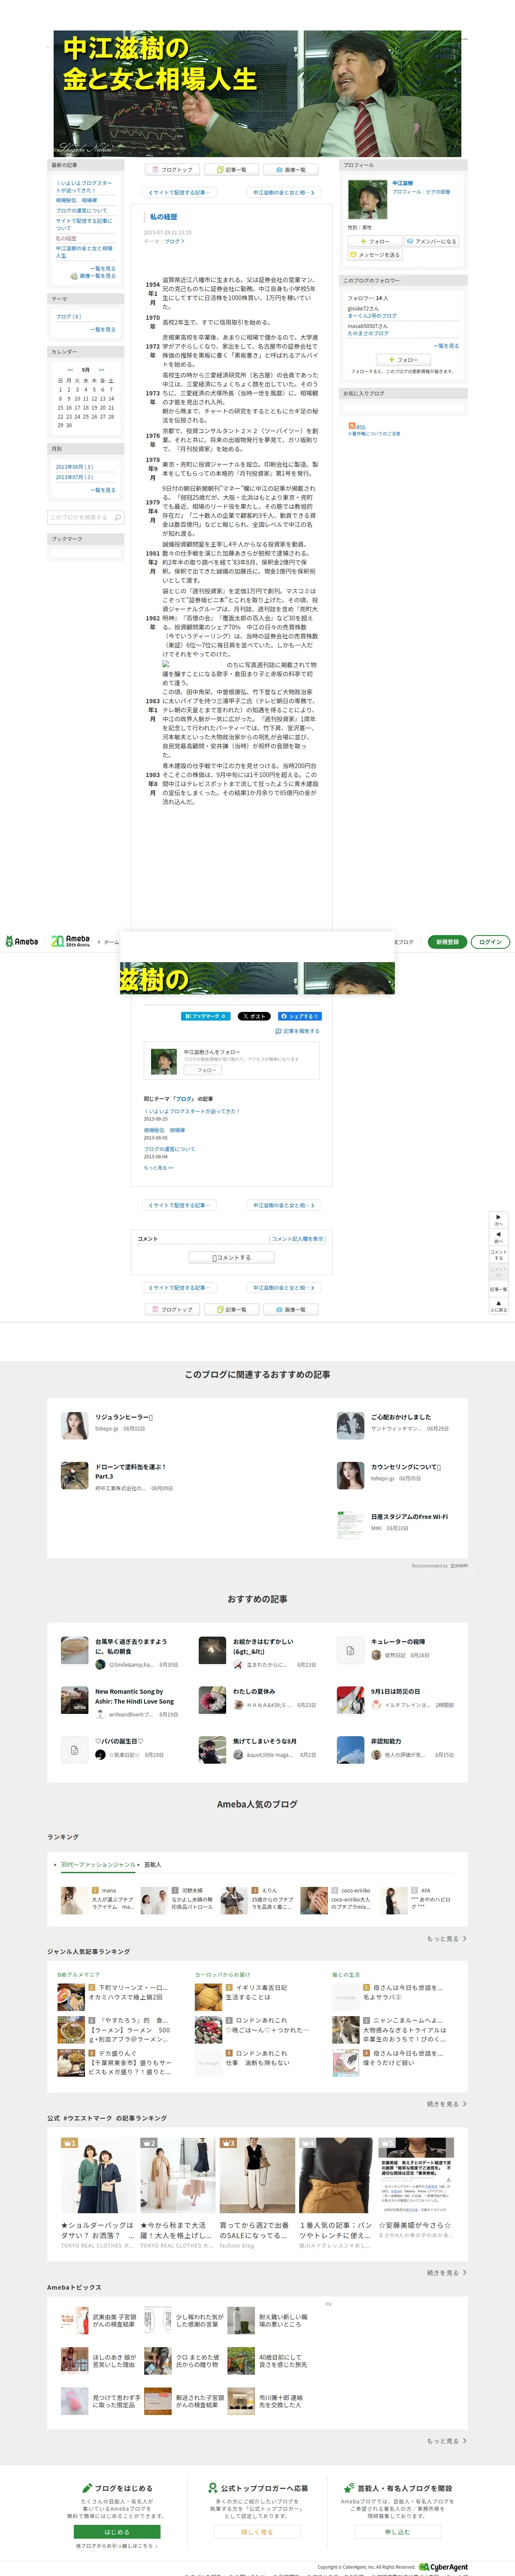This screenshot has width=515, height=2576.
Task: Click 次へ arrow in floating side nav
Action: point(498,1221)
